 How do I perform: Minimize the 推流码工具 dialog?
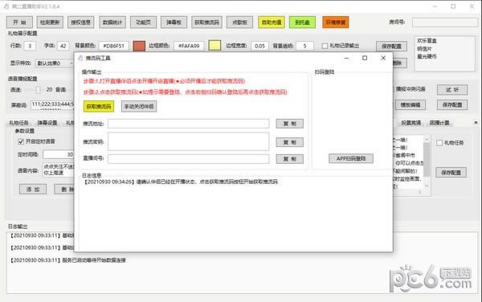(346, 58)
